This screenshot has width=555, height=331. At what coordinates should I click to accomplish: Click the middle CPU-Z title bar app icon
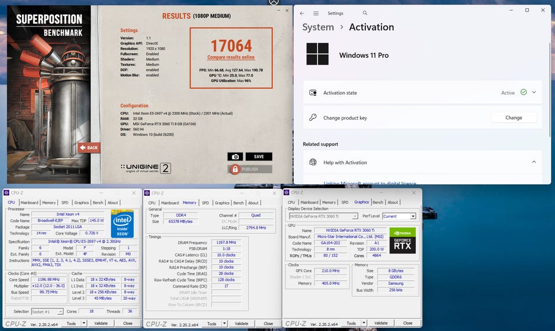click(x=147, y=193)
